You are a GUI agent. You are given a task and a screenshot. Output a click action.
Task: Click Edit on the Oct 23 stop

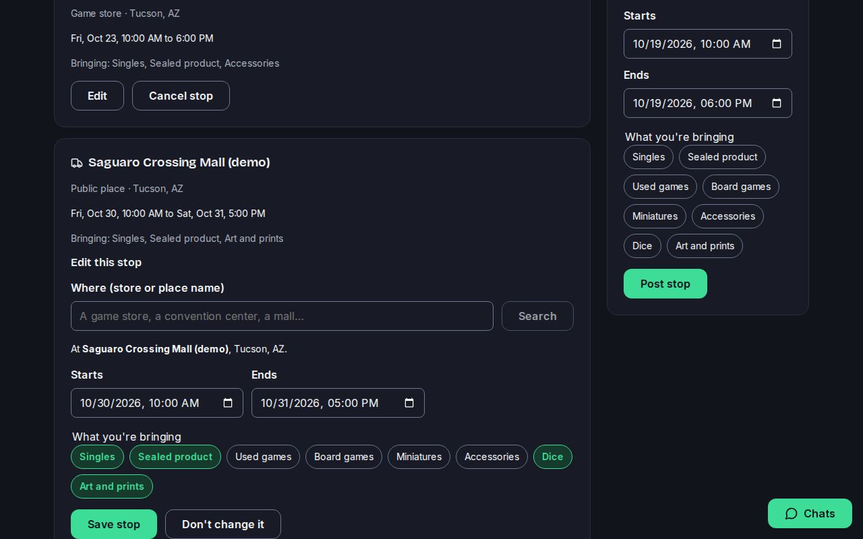point(97,96)
